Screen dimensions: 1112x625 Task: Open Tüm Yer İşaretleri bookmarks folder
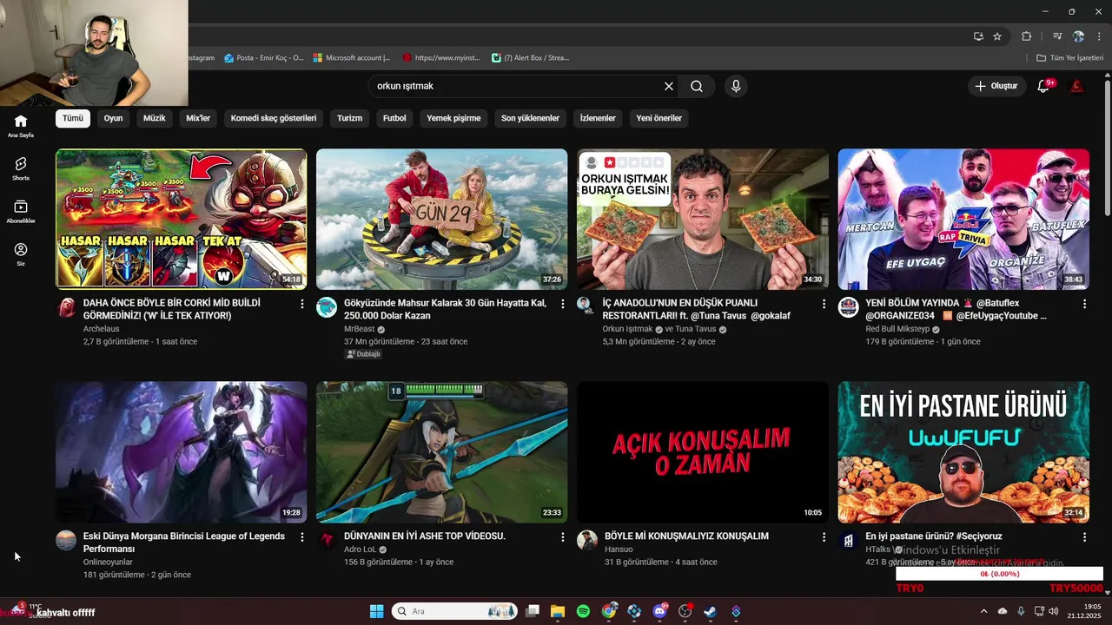click(x=1070, y=58)
